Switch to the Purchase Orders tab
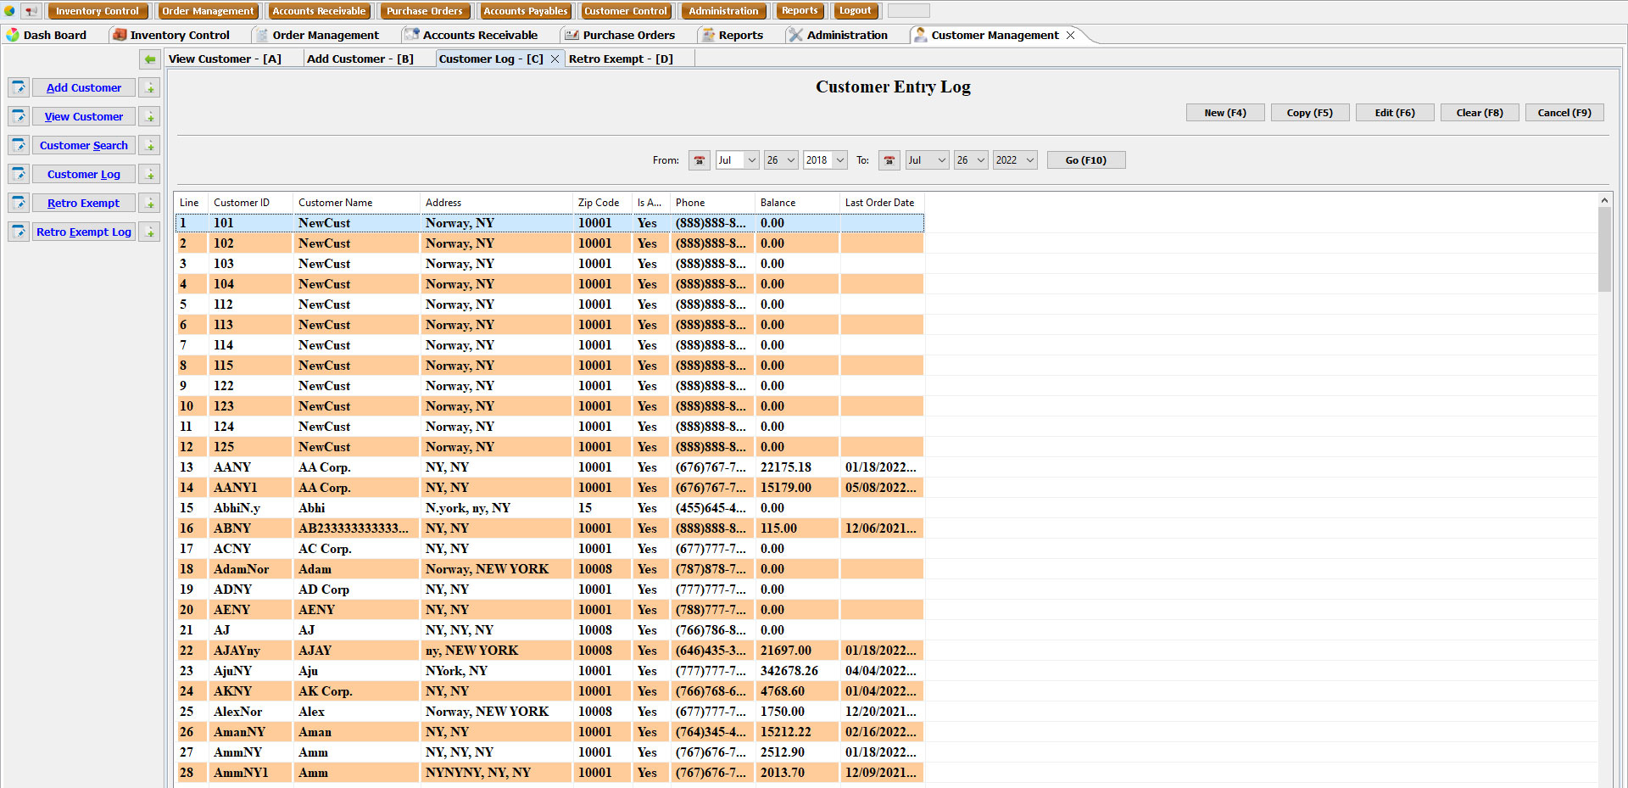This screenshot has width=1628, height=788. click(x=620, y=35)
